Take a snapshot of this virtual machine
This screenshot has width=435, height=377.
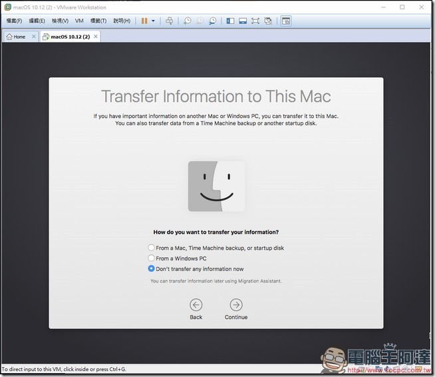pos(188,21)
